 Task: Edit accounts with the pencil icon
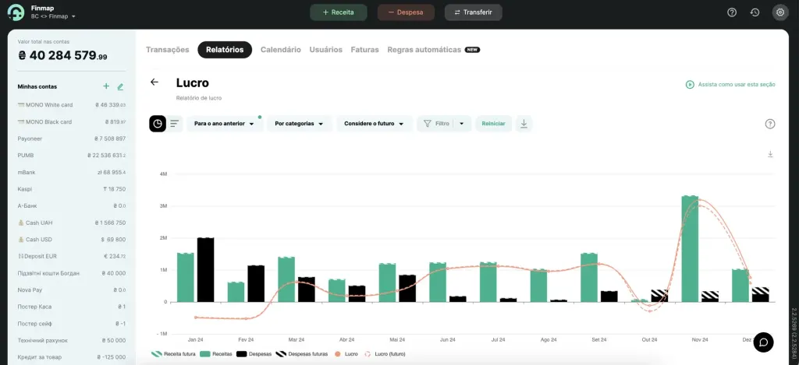tap(120, 87)
